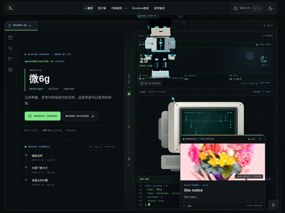Click the Recent commits heading

pyautogui.click(x=39, y=147)
